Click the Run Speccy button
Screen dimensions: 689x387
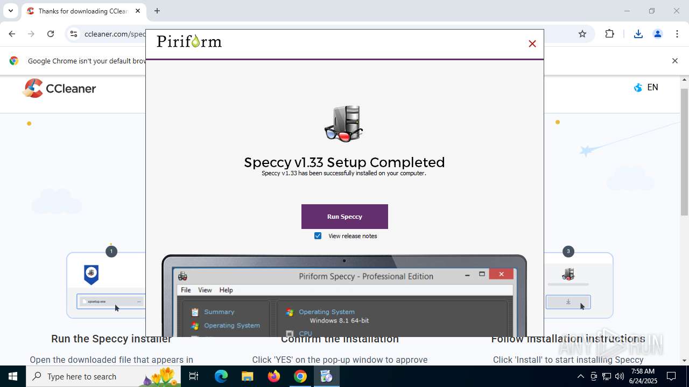344,217
